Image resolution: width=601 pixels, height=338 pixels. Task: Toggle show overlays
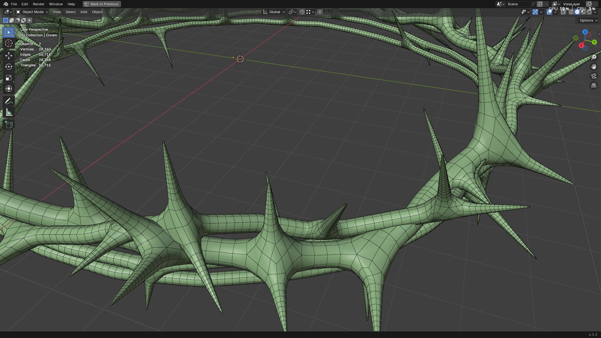point(549,12)
